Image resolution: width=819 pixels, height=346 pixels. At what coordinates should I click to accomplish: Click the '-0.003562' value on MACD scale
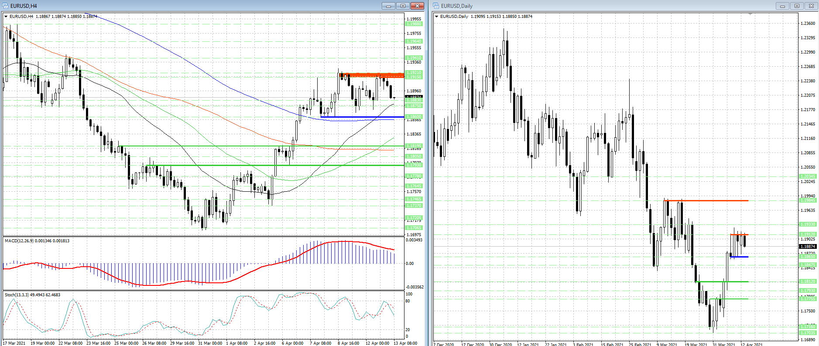click(415, 287)
